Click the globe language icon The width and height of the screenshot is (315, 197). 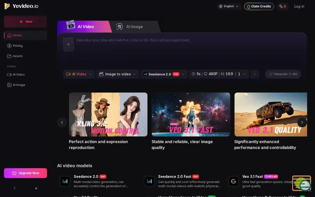click(220, 6)
